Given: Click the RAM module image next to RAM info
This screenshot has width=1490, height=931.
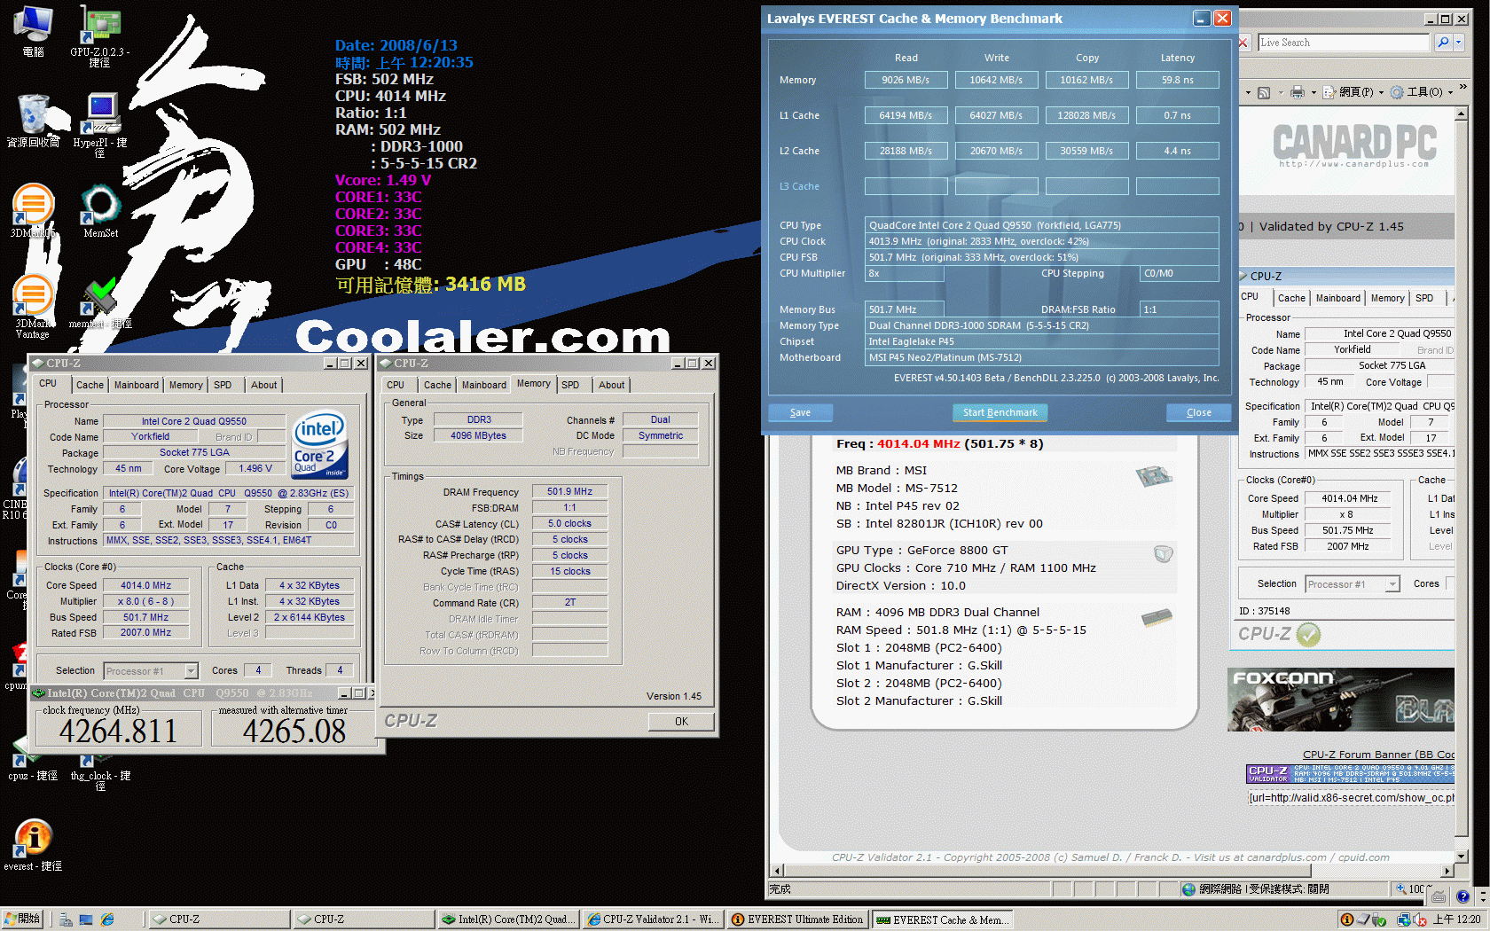Looking at the screenshot, I should pos(1157,618).
